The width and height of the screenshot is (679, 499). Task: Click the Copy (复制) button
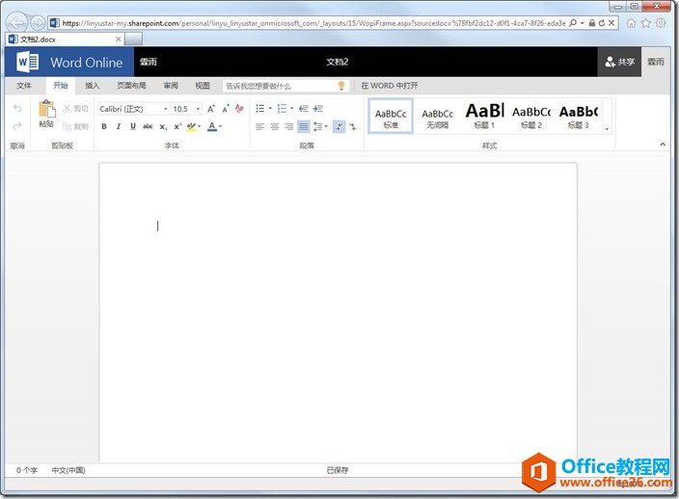76,126
